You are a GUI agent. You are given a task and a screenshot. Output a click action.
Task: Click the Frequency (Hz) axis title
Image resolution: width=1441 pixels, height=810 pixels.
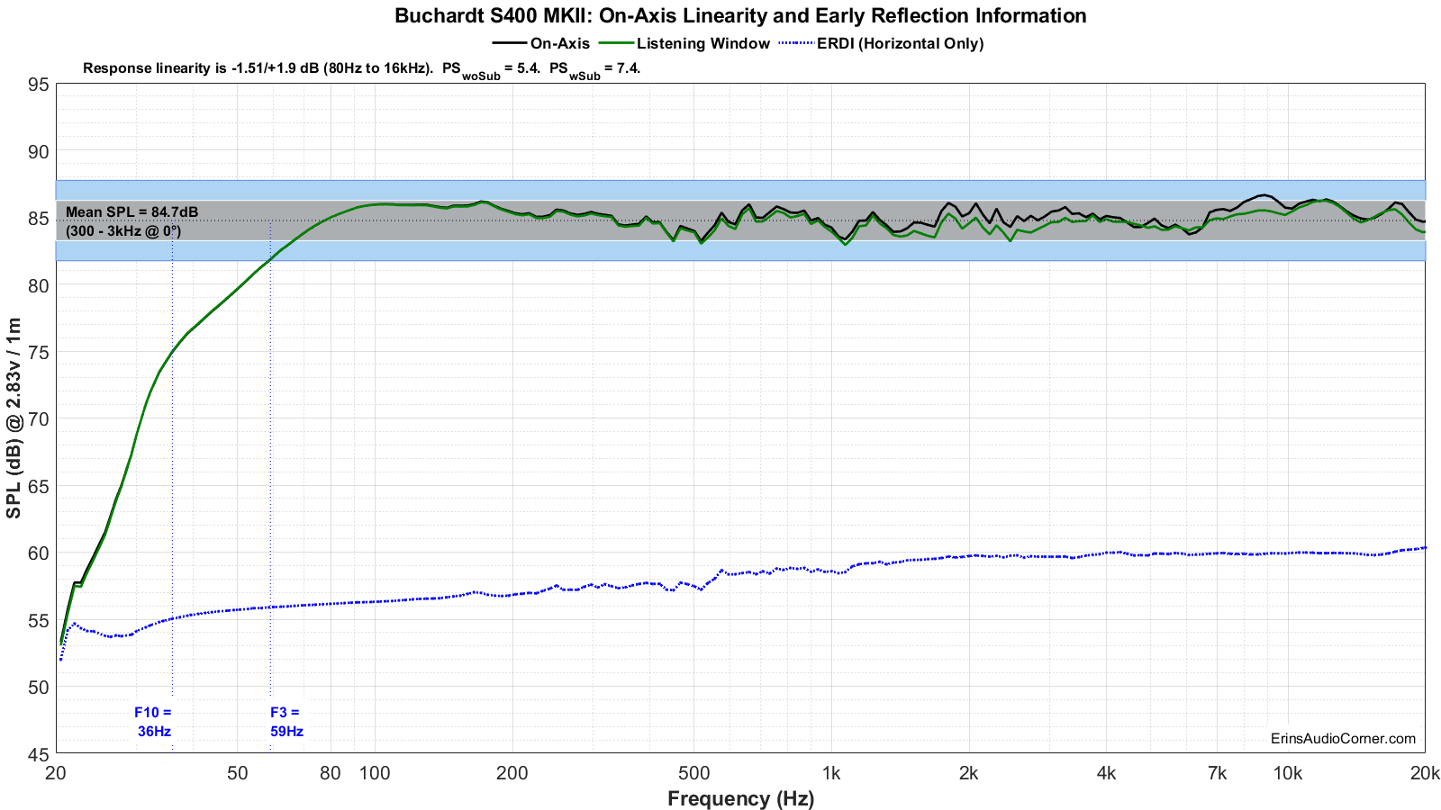pos(740,798)
